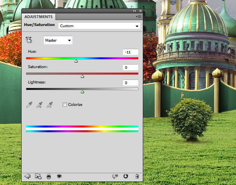Viewport: 236px width, 185px height.
Task: Delete this adjustment layer via trash
Action: pos(137,176)
